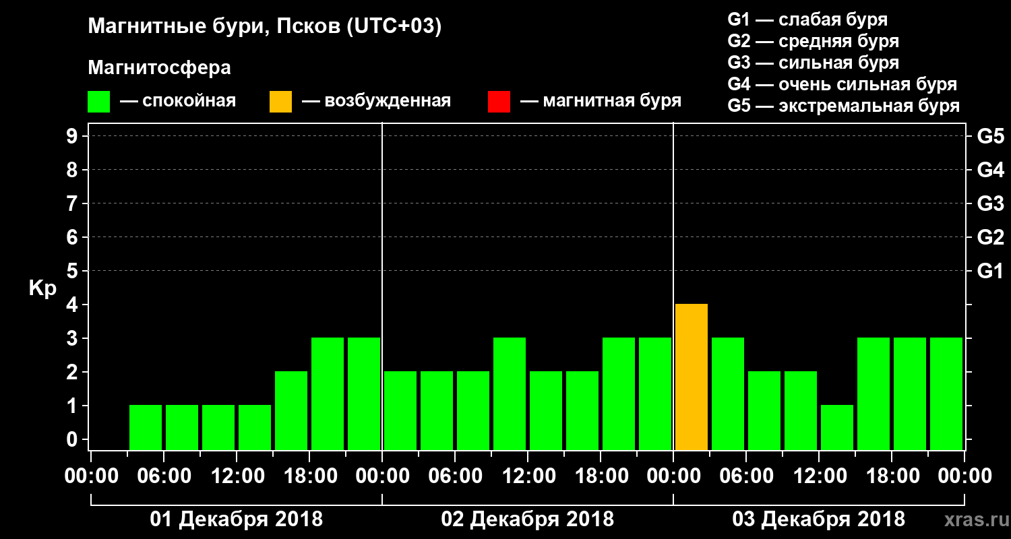Click the 'G3' label on the right axis

(990, 203)
